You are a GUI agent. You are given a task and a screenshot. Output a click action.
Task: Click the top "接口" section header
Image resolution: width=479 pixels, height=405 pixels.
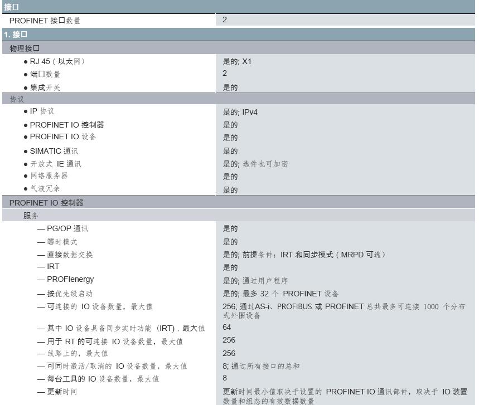click(239, 7)
